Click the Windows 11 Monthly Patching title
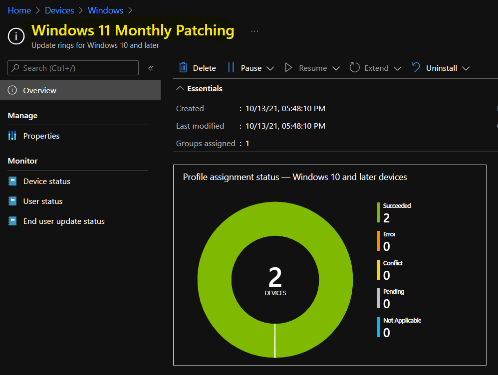The height and width of the screenshot is (375, 498). (x=133, y=31)
